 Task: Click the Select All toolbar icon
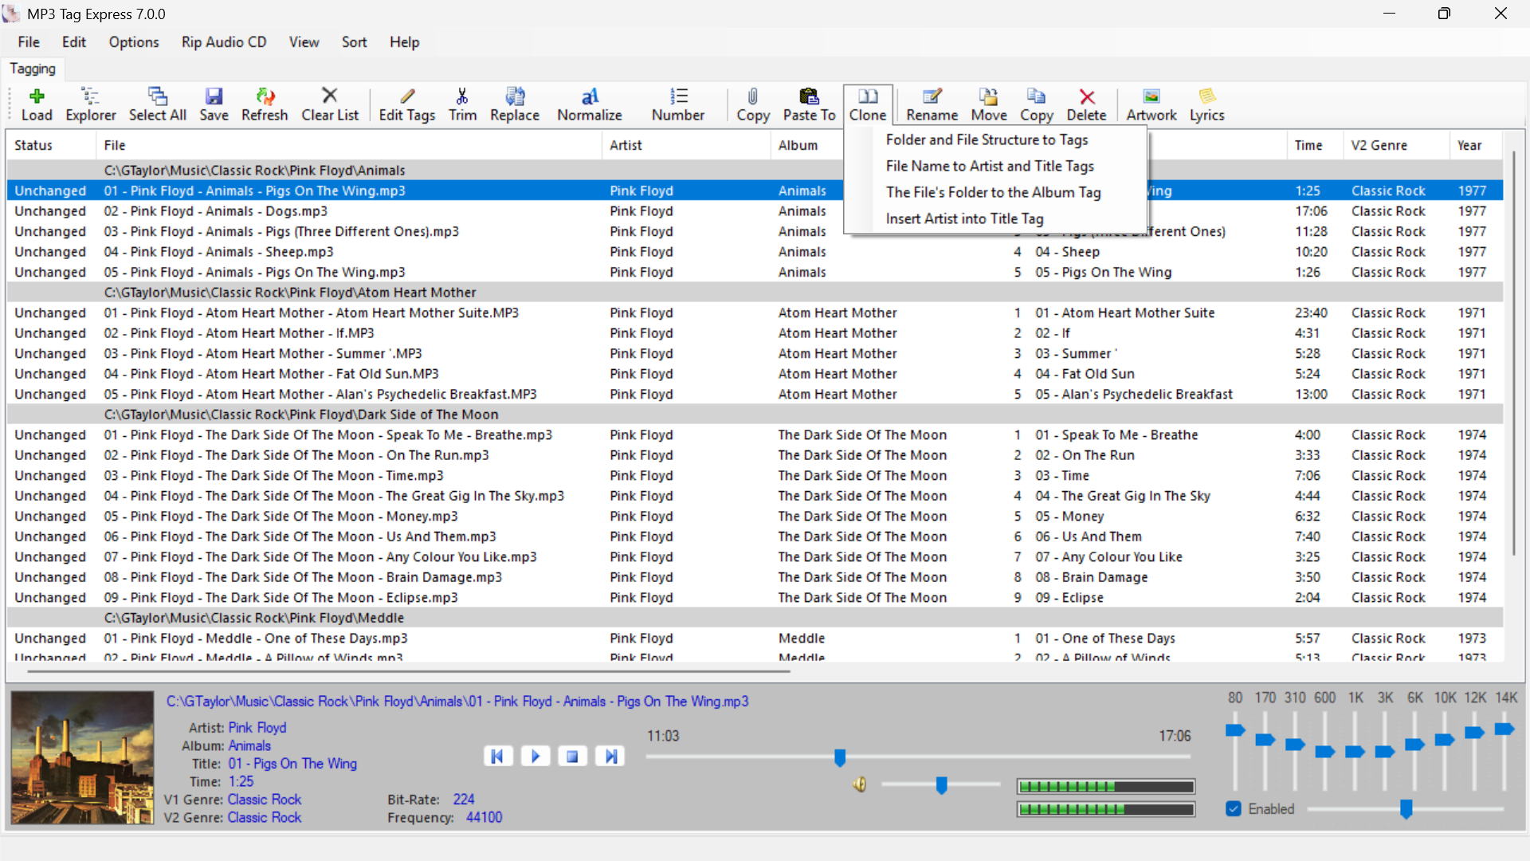click(158, 104)
